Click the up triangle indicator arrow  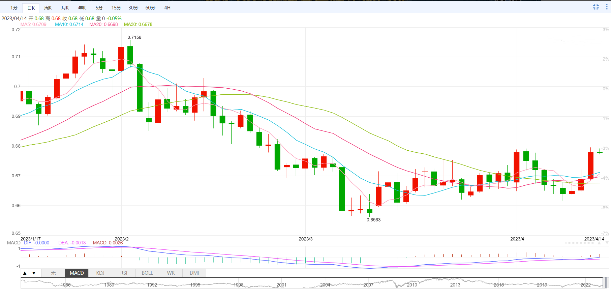pyautogui.click(x=25, y=273)
